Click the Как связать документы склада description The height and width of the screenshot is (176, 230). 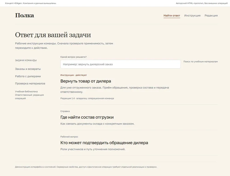point(97,124)
